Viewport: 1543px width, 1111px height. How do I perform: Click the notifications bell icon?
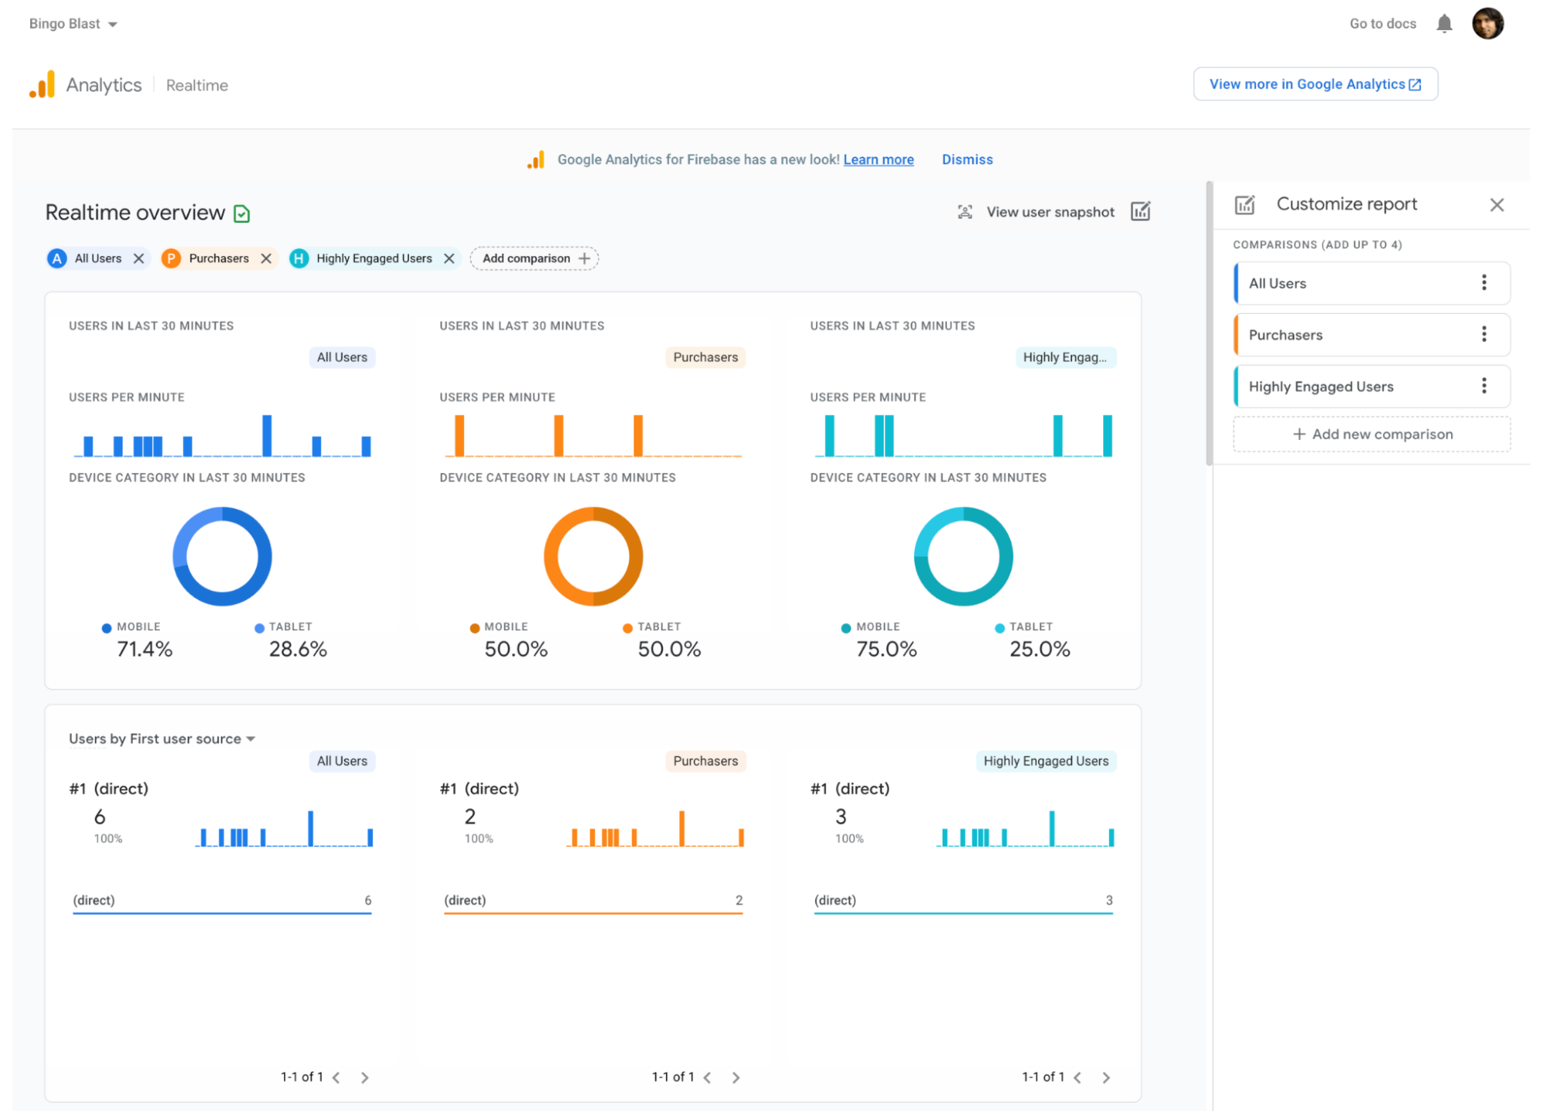pos(1443,23)
